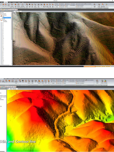The height and width of the screenshot is (152, 114).
Task: Toggle checkbox for block 4-11 in tree
Action: pos(1,62)
